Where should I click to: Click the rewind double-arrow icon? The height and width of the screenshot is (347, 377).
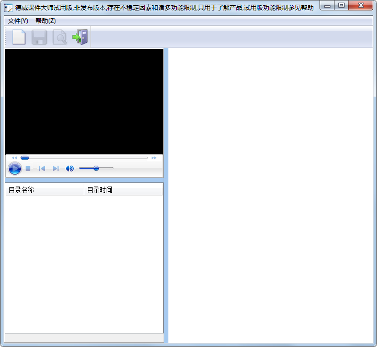coord(14,158)
